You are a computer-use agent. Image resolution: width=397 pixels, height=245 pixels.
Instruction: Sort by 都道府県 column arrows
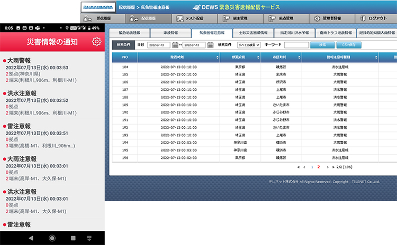pyautogui.click(x=258, y=58)
